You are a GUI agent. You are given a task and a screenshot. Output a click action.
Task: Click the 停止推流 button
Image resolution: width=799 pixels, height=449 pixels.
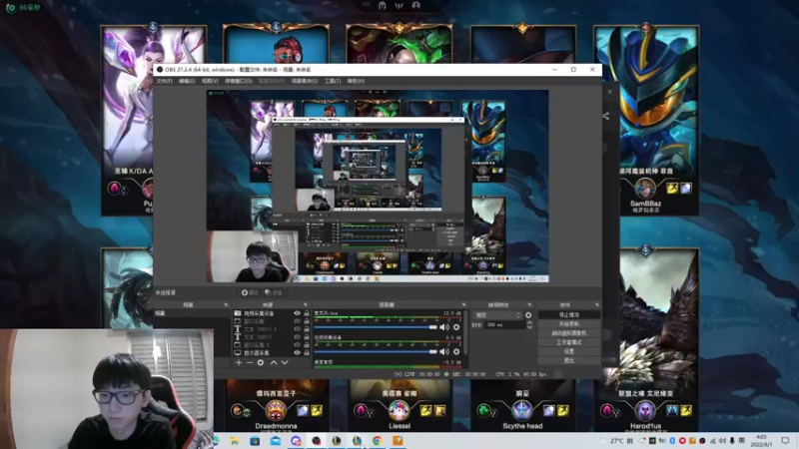click(568, 314)
